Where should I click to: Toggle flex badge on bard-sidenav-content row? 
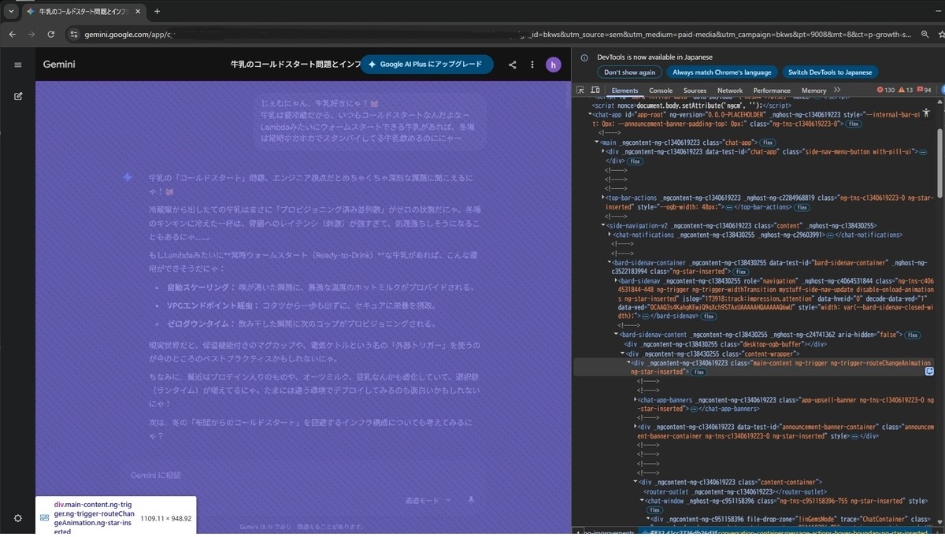point(912,335)
